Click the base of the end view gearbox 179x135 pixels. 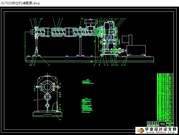click(47, 114)
